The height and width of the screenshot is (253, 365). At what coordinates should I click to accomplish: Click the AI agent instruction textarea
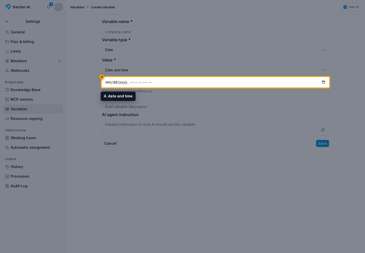[215, 128]
